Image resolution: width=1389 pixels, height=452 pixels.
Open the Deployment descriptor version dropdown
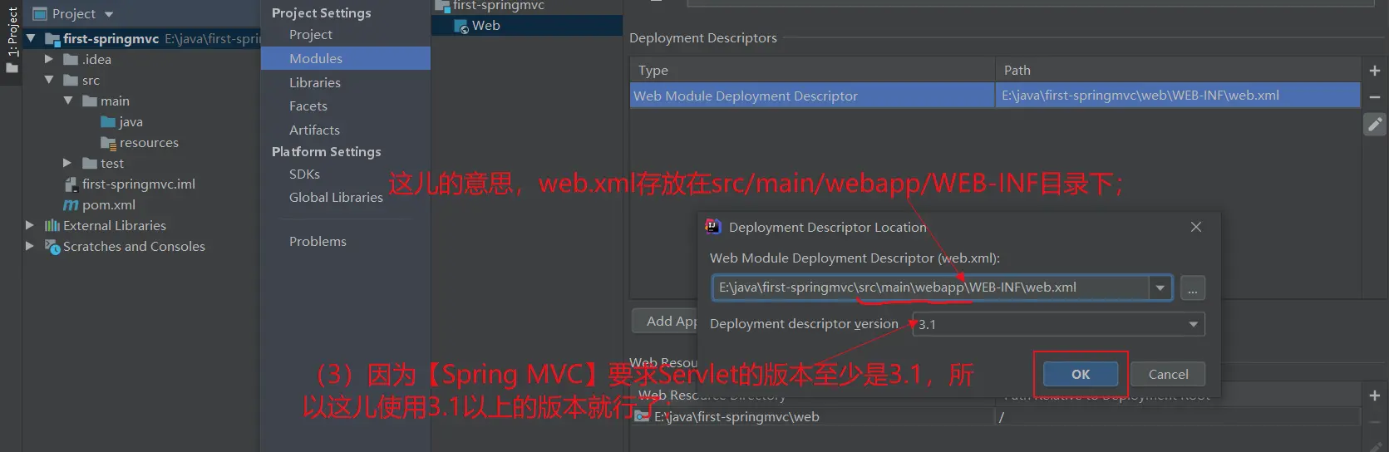(1194, 324)
